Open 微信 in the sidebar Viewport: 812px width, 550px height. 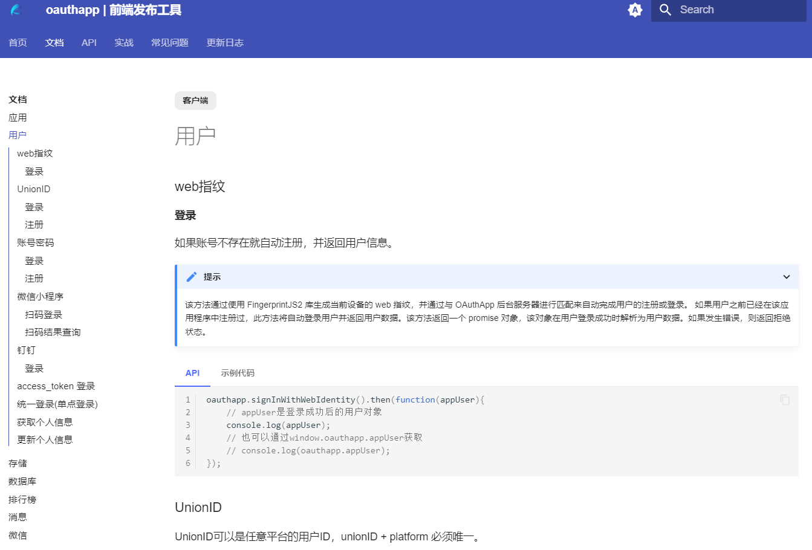pos(18,535)
